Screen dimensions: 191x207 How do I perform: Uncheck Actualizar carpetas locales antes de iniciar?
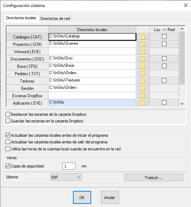click(8, 135)
